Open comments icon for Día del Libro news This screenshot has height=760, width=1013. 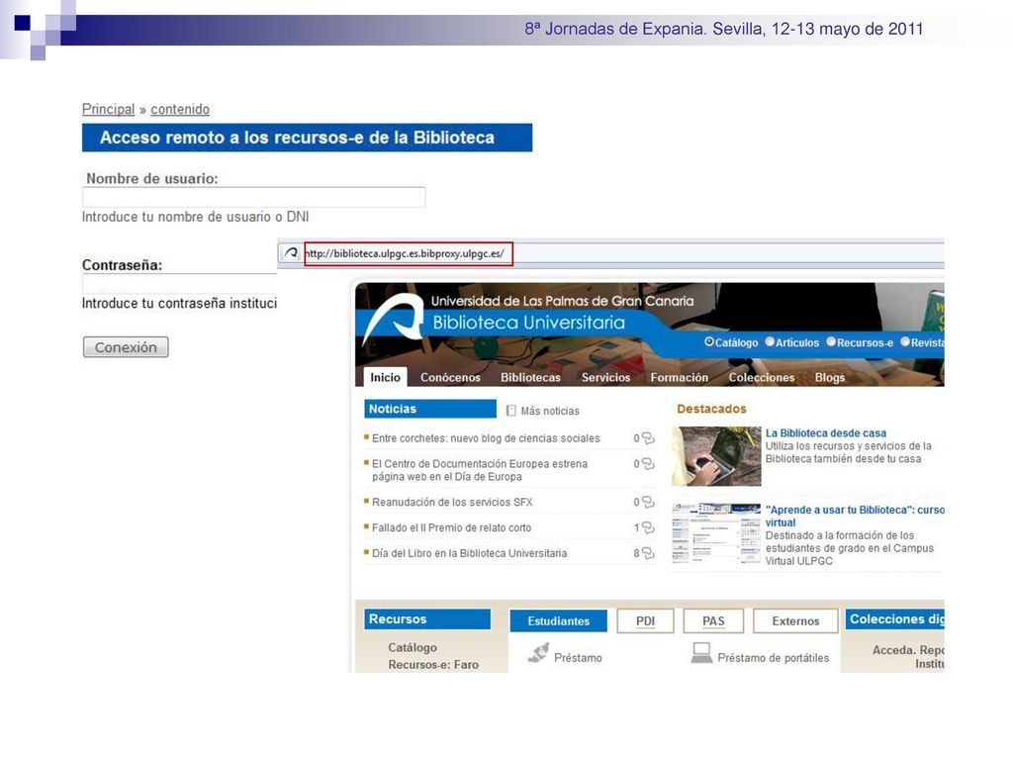648,553
